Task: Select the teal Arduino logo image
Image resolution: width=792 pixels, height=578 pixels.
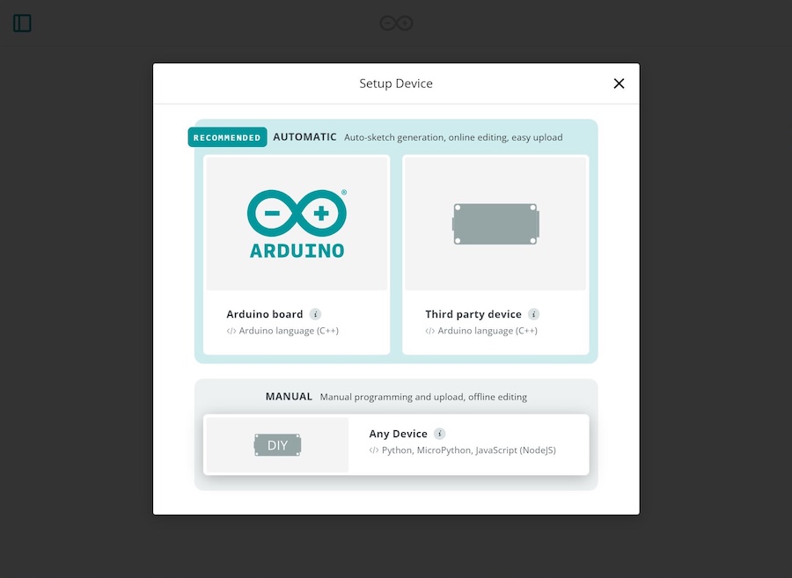Action: tap(297, 223)
